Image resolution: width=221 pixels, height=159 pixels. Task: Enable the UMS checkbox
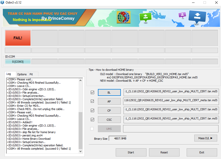[92, 129]
